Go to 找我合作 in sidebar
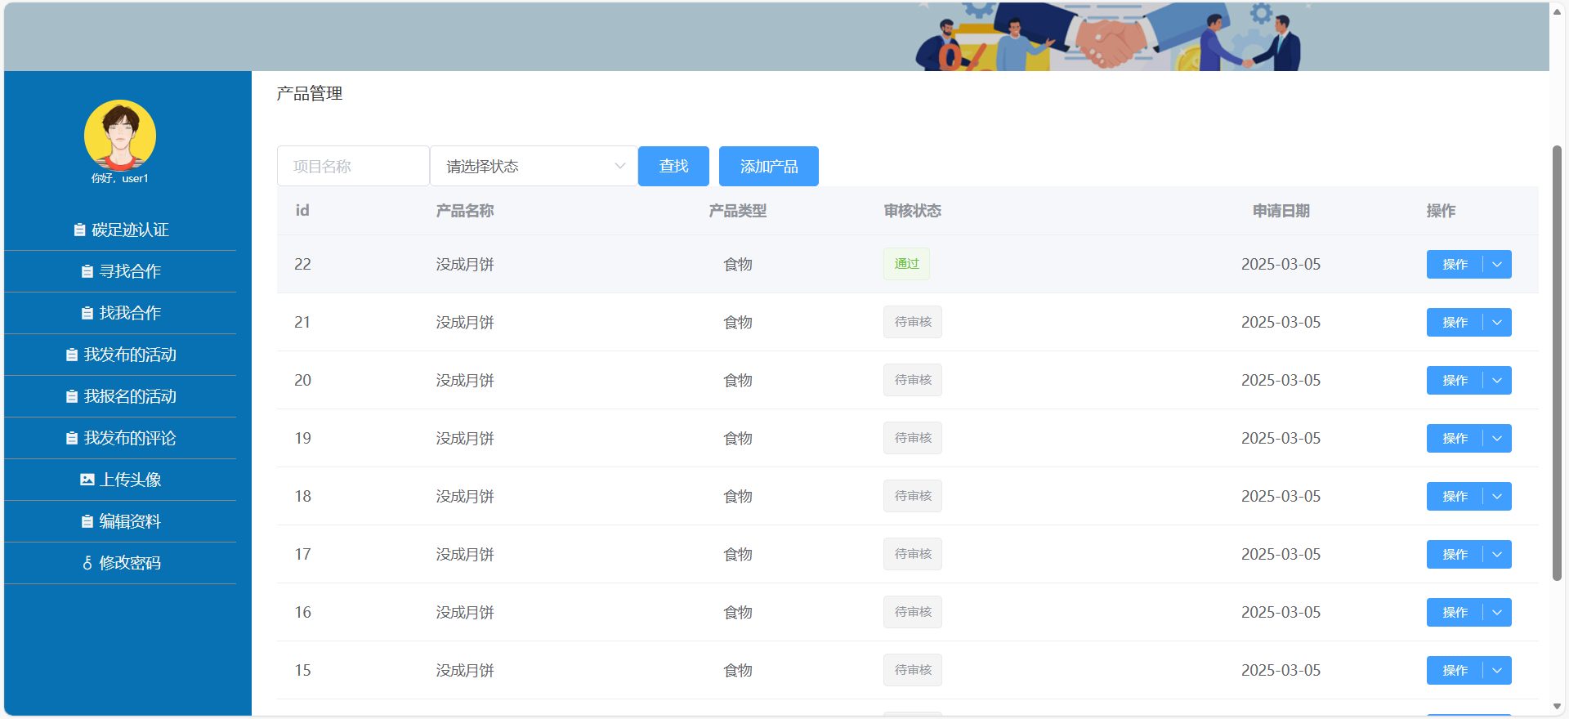Image resolution: width=1569 pixels, height=719 pixels. coord(120,314)
